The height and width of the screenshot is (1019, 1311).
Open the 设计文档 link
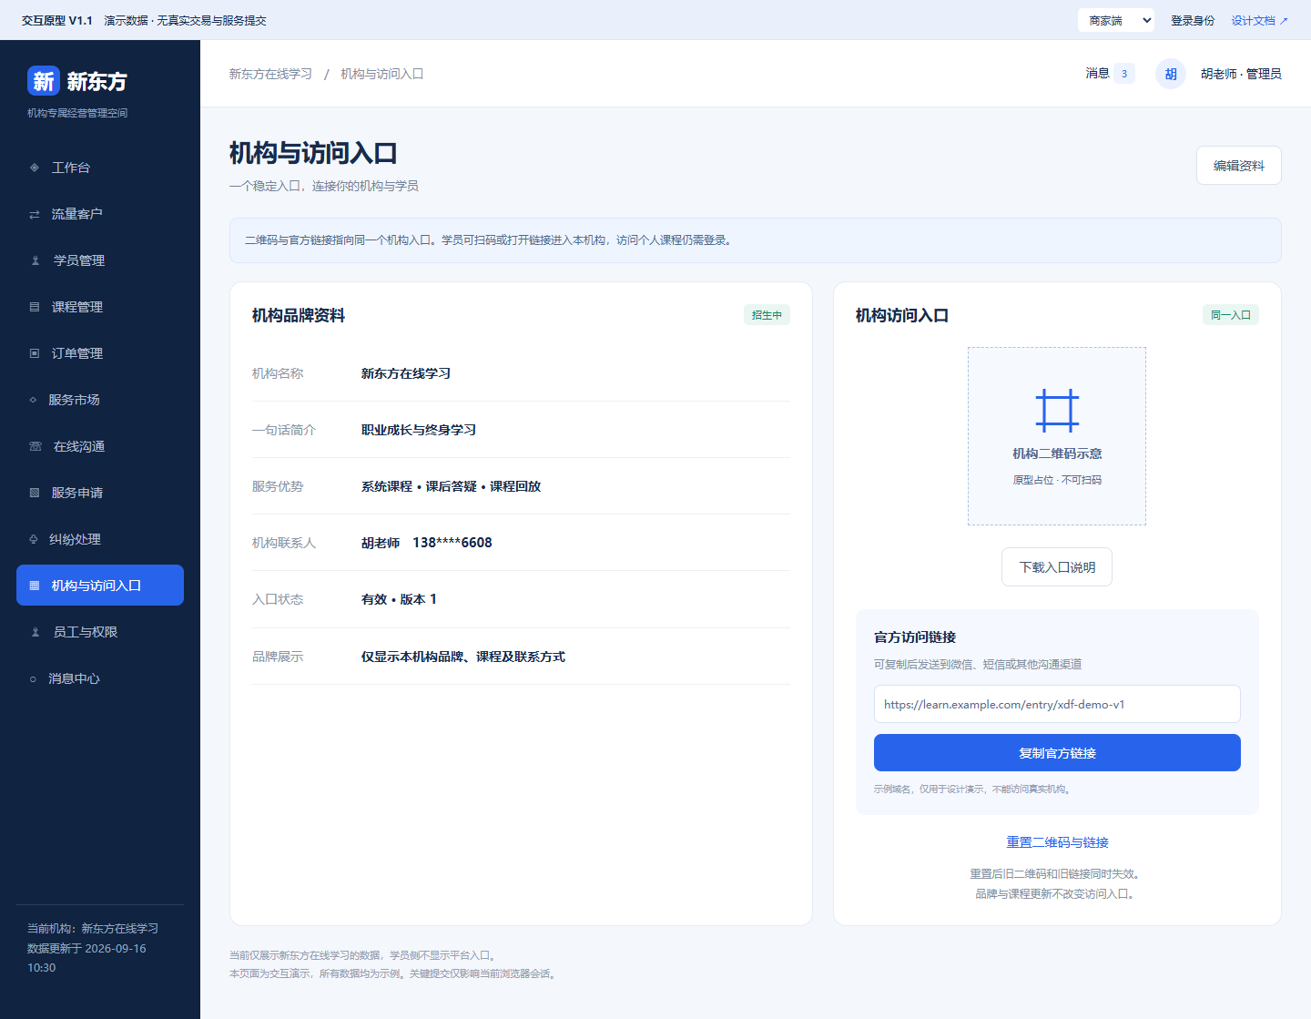(x=1260, y=20)
